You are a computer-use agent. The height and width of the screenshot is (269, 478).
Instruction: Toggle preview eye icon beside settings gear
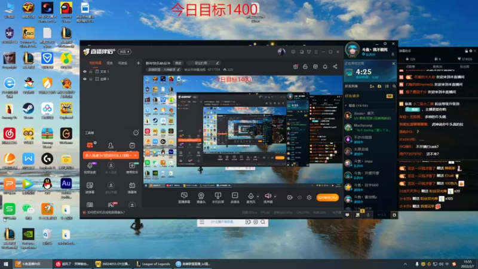[300, 198]
